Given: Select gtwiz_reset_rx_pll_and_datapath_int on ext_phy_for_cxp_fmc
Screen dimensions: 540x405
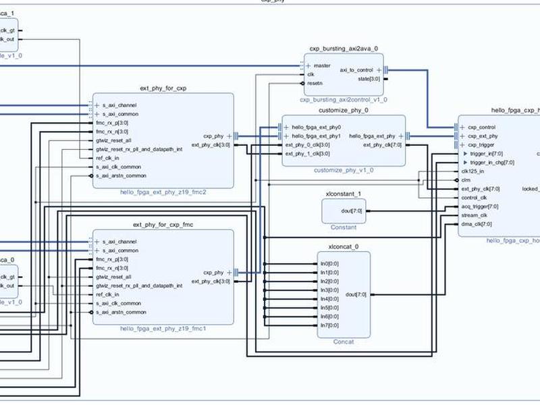Looking at the screenshot, I should pyautogui.click(x=139, y=286).
